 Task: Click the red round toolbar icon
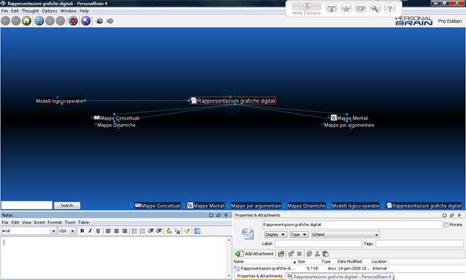pos(73,21)
